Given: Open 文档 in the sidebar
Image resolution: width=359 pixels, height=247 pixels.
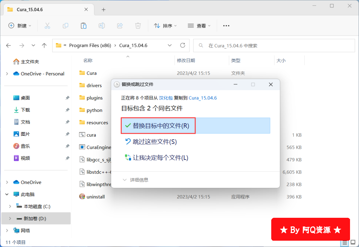Looking at the screenshot, I should point(22,122).
